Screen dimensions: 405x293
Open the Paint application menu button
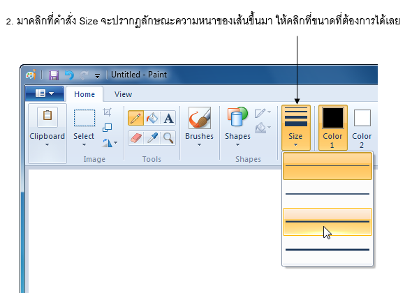click(45, 93)
